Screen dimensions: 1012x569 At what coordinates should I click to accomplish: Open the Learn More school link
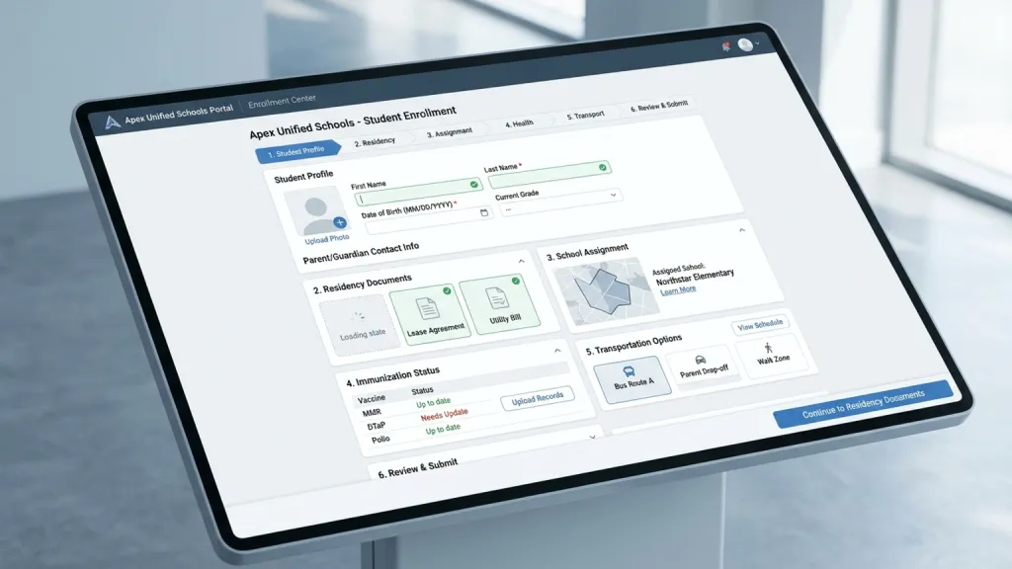click(x=678, y=289)
